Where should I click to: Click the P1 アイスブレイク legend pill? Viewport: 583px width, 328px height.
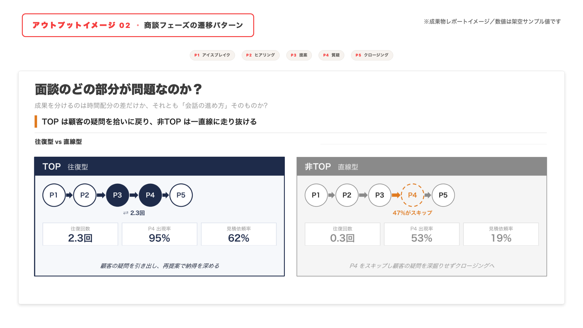click(212, 55)
